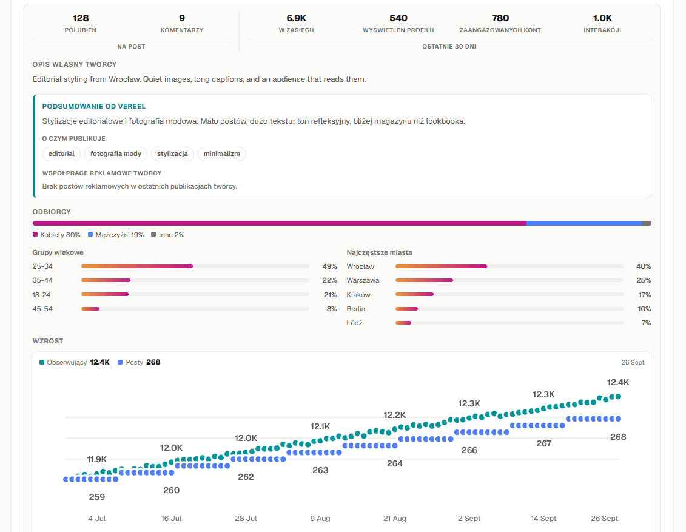Click the 'WZROST' section heading

(48, 342)
